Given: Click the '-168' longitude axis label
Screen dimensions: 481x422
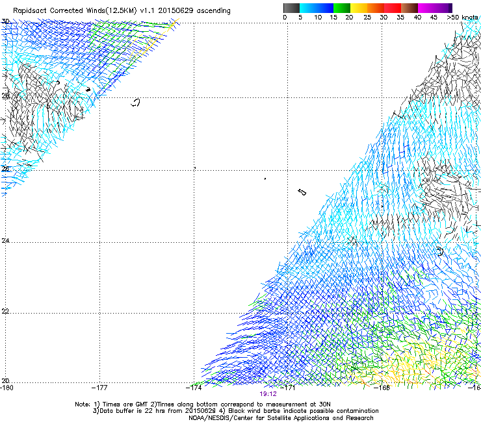Looking at the screenshot, I should (382, 388).
